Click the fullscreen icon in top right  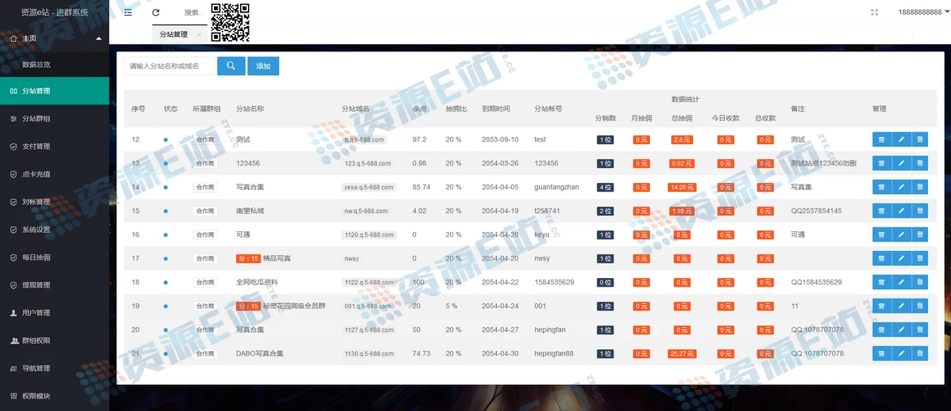[874, 13]
